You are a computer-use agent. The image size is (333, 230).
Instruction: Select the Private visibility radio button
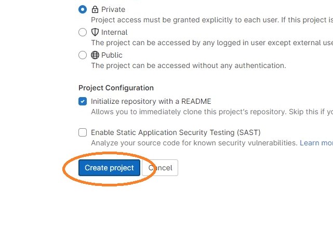83,9
